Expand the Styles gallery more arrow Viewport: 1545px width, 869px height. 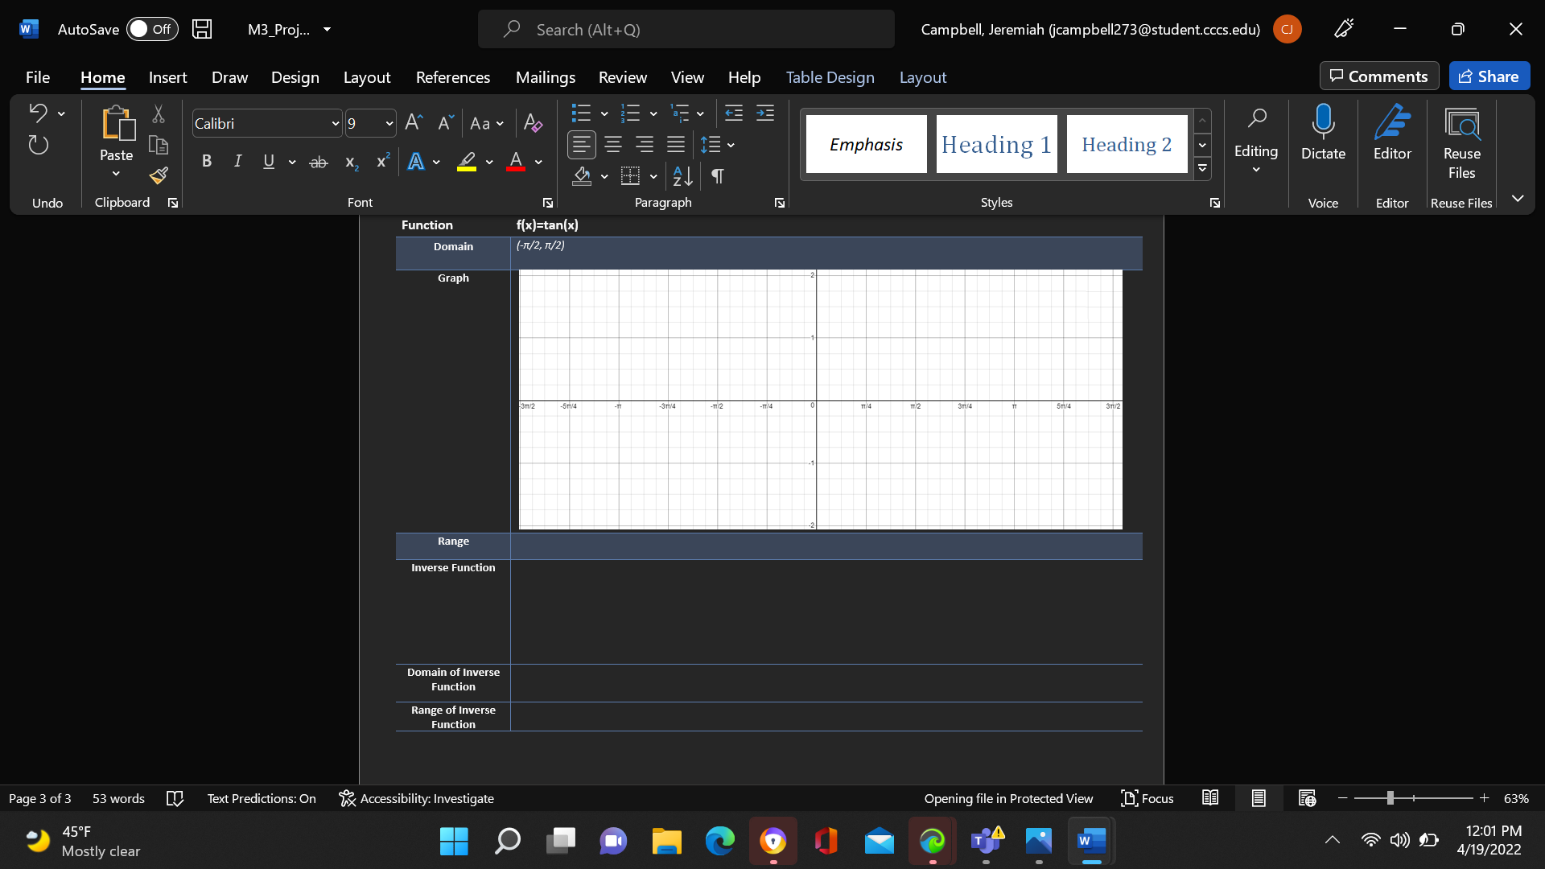1202,168
